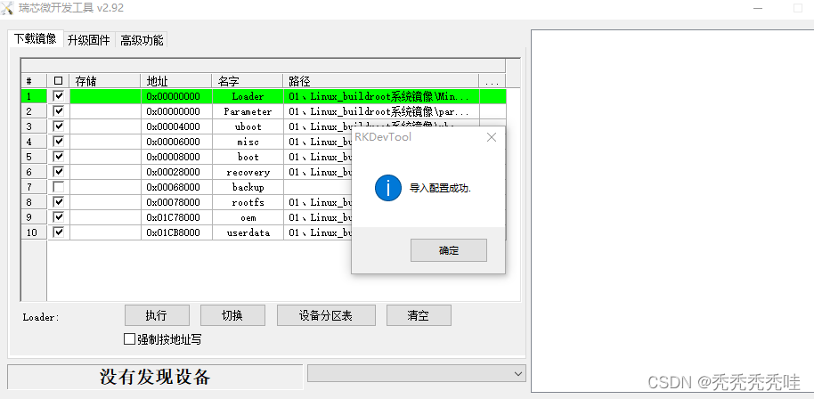Click the Loader row path cell

click(381, 96)
